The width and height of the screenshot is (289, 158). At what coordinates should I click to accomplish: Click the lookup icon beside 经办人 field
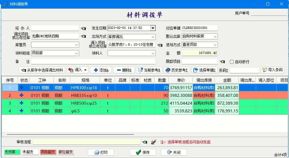83,28
